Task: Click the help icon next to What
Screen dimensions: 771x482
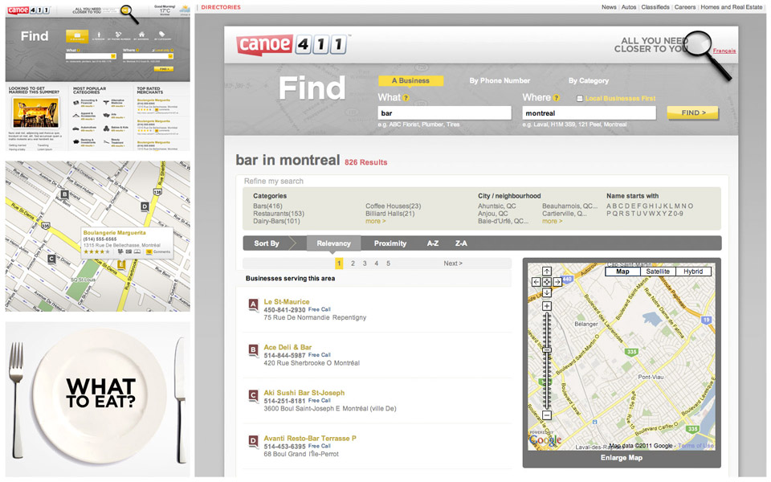Action: [406, 98]
